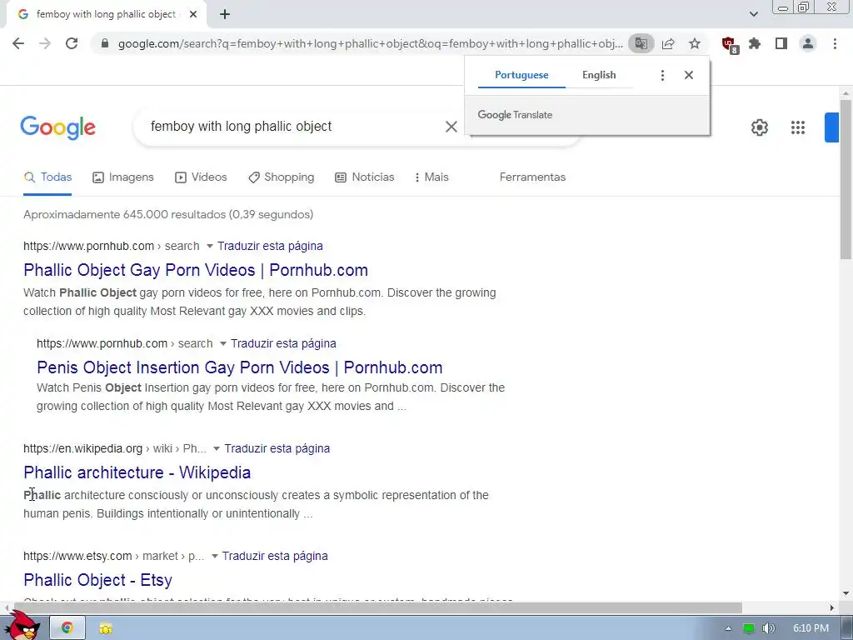Open the uBlock extension icon with badge 8
This screenshot has height=640, width=853.
[x=729, y=45]
